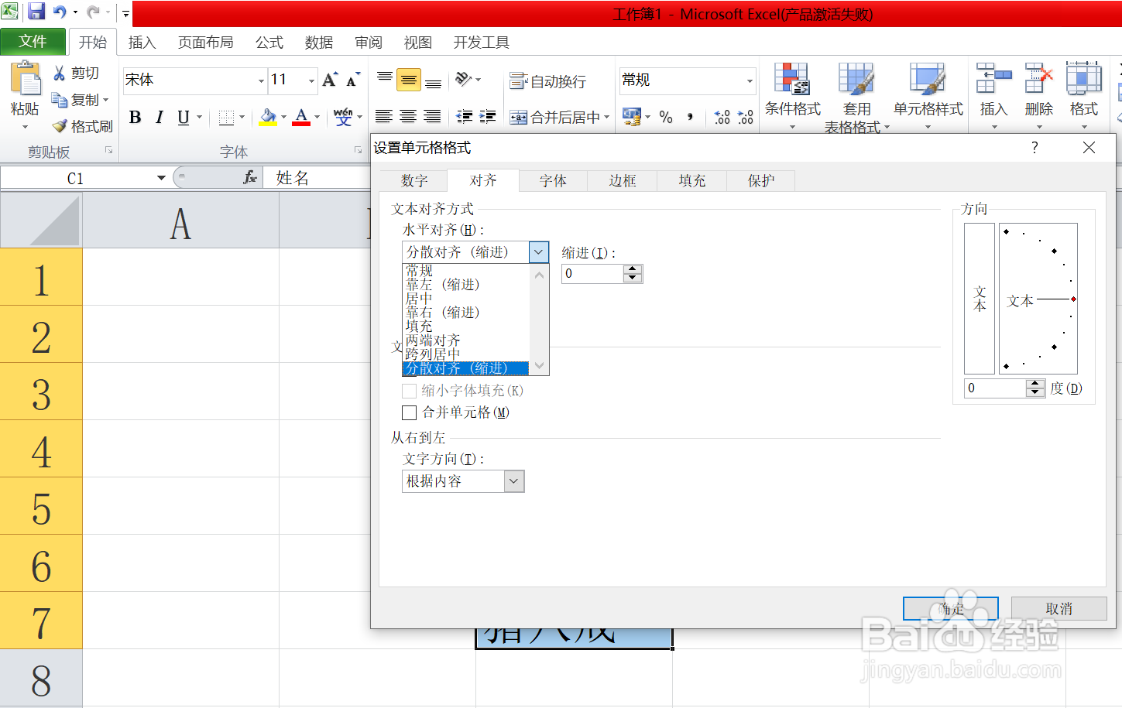The image size is (1122, 708).
Task: Collapse the horizontal alignment dropdown arrow
Action: pos(539,252)
